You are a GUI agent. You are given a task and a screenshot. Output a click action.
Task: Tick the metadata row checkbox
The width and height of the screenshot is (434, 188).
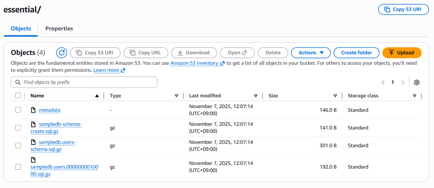coord(18,110)
